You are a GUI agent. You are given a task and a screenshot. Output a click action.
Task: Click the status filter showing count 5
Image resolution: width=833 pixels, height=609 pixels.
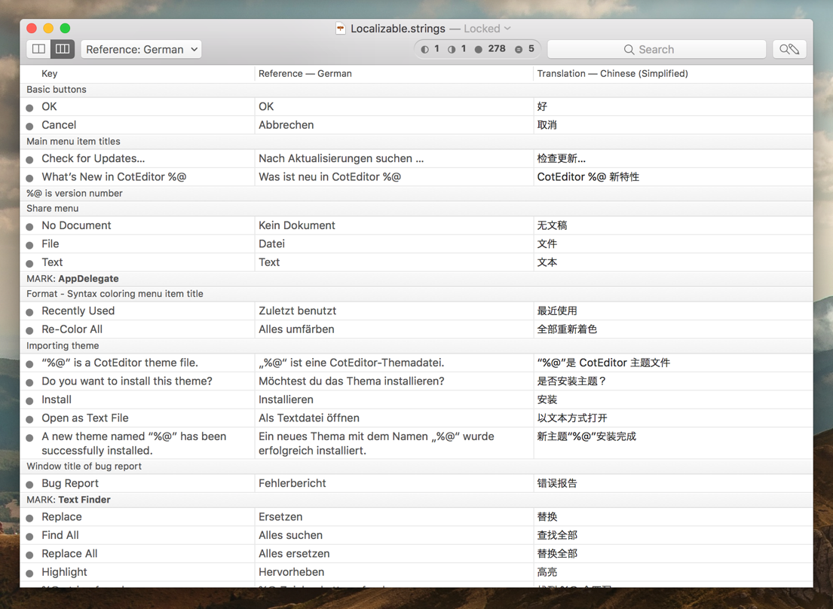click(525, 49)
